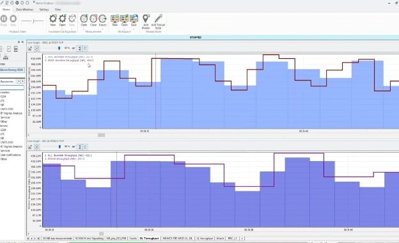Switch to the Data Window ribbon tab
This screenshot has height=243, width=399.
pyautogui.click(x=24, y=10)
